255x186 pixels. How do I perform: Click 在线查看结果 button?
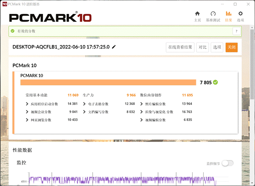point(180,47)
